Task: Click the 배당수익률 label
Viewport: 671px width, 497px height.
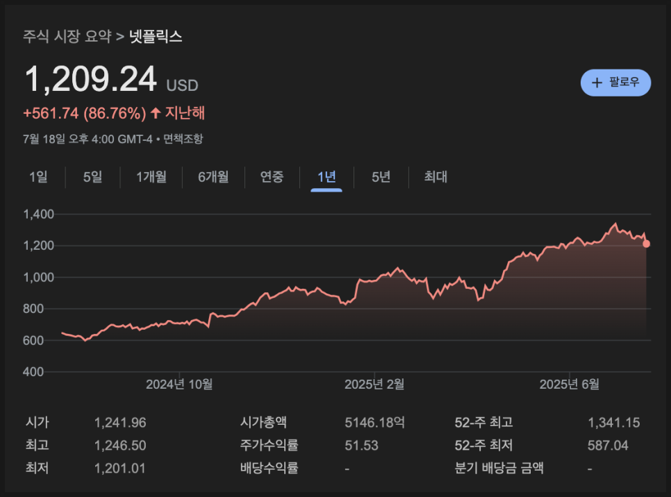Action: pyautogui.click(x=270, y=468)
